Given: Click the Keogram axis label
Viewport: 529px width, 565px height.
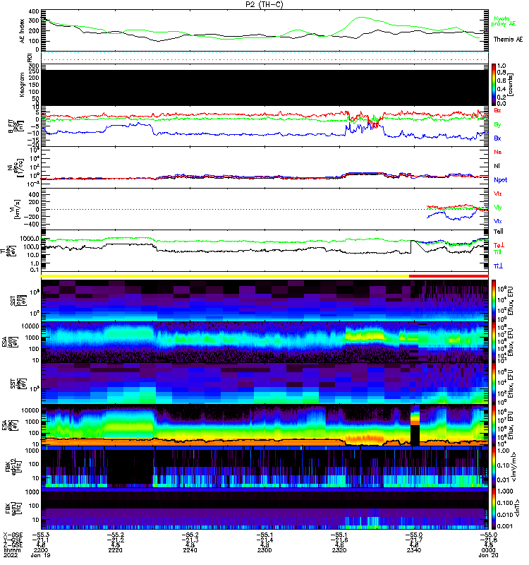Looking at the screenshot, I should tap(23, 84).
